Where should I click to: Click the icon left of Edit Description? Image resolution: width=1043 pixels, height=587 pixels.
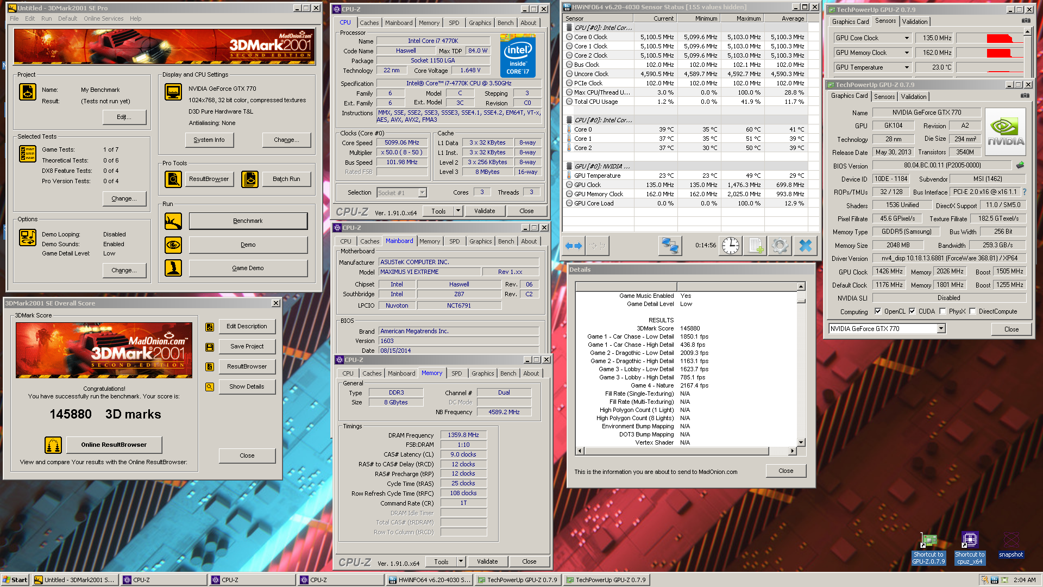click(x=209, y=327)
